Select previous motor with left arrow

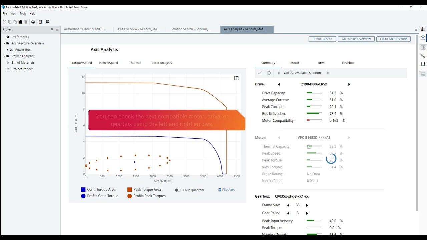(x=279, y=138)
